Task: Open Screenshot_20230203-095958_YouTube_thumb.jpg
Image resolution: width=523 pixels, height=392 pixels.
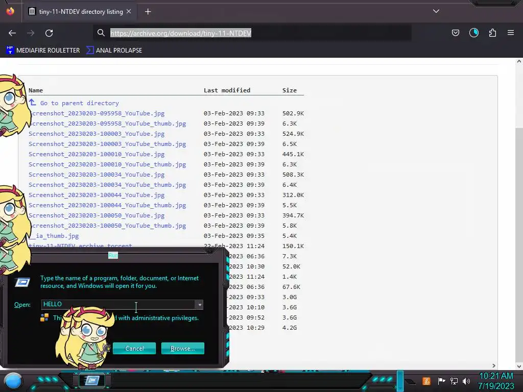Action: point(107,124)
